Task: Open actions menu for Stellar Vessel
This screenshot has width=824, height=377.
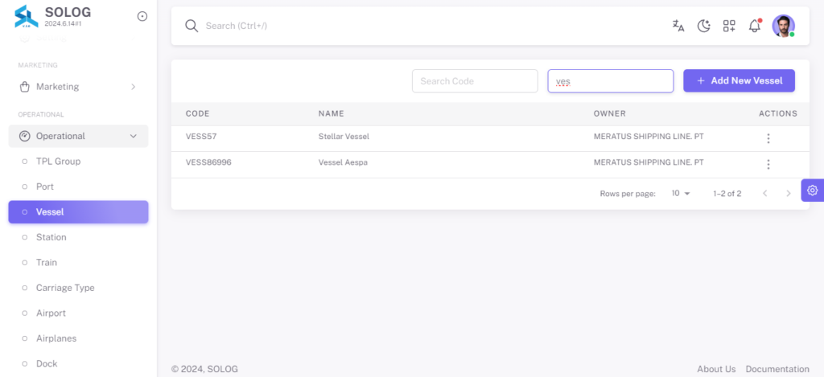Action: [768, 138]
